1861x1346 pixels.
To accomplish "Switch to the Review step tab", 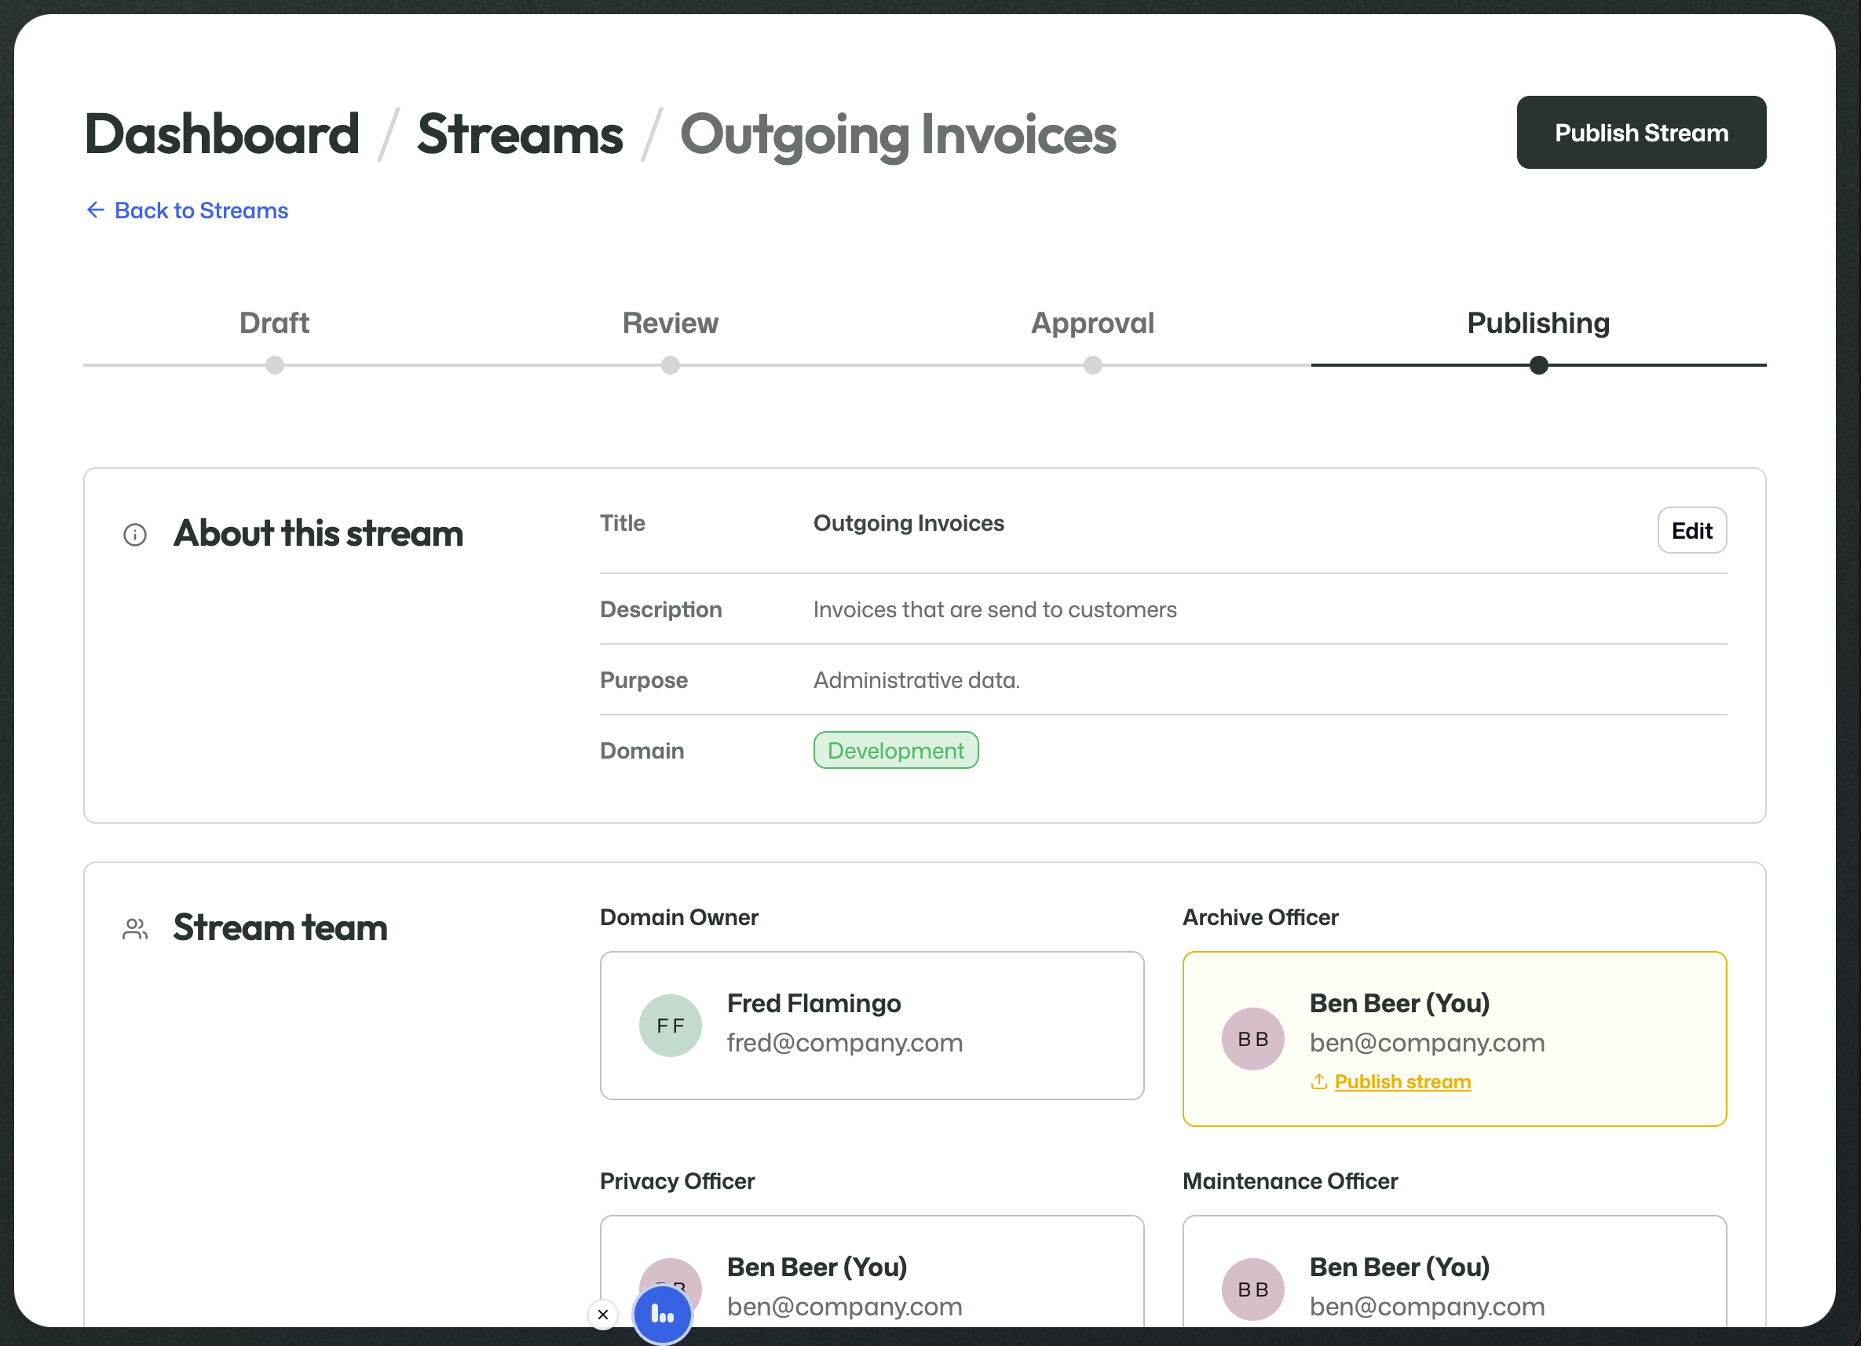I will click(x=671, y=324).
